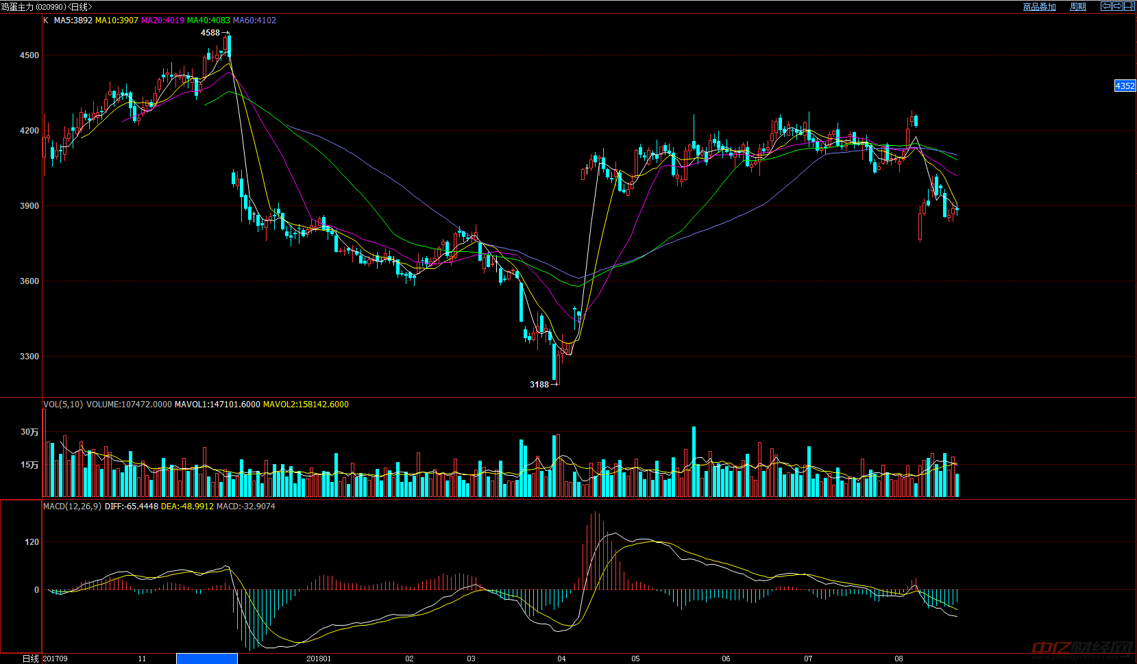Open the 周期 period menu
The image size is (1137, 664).
(1078, 7)
